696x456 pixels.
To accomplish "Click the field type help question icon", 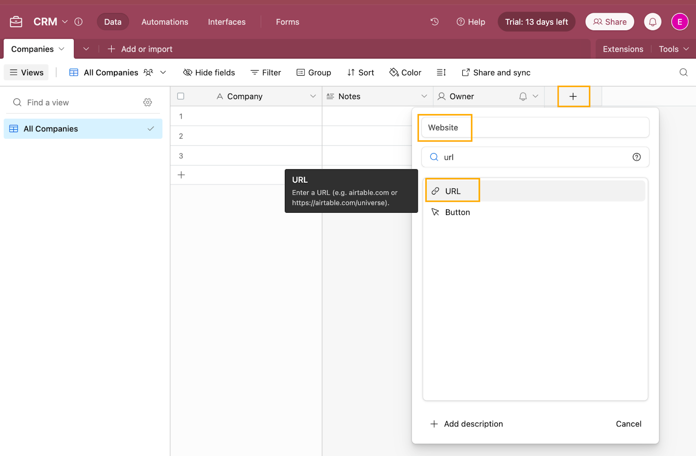I will click(636, 157).
